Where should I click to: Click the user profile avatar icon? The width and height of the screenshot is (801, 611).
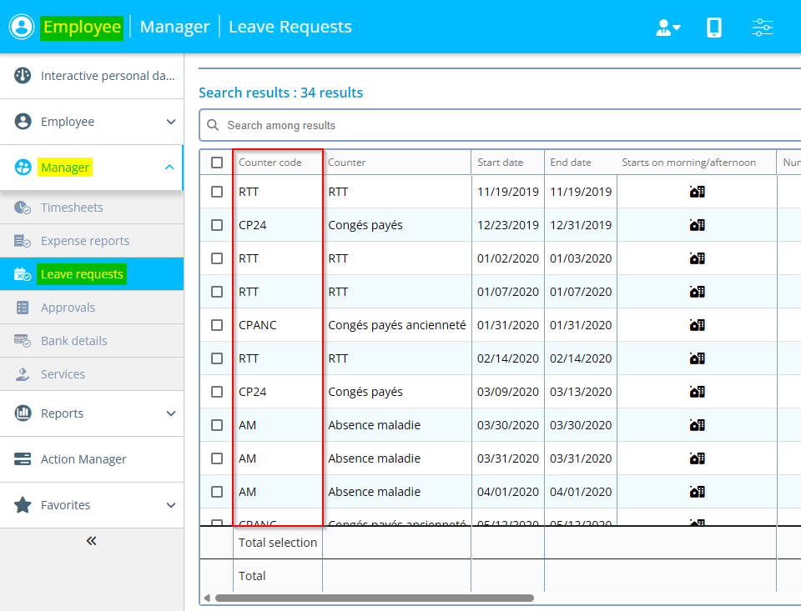(x=22, y=27)
